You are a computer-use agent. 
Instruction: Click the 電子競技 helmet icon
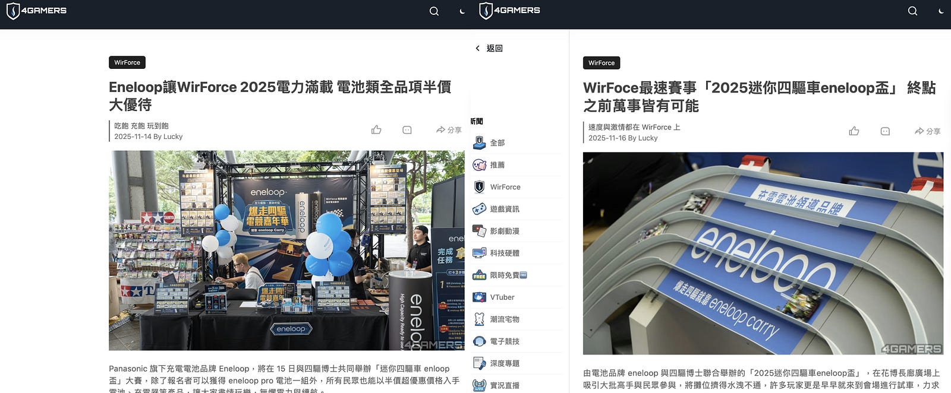coord(479,341)
